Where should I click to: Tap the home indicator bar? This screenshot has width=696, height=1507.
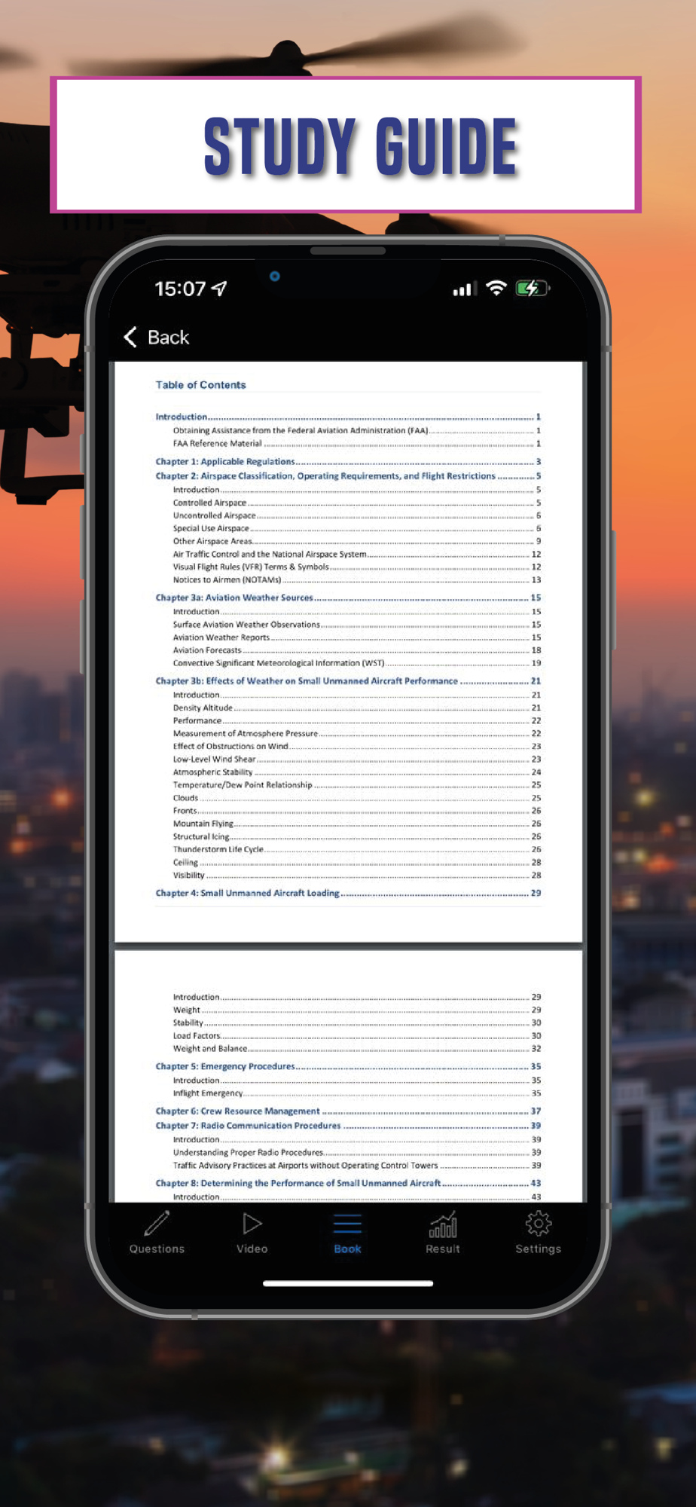348,1283
